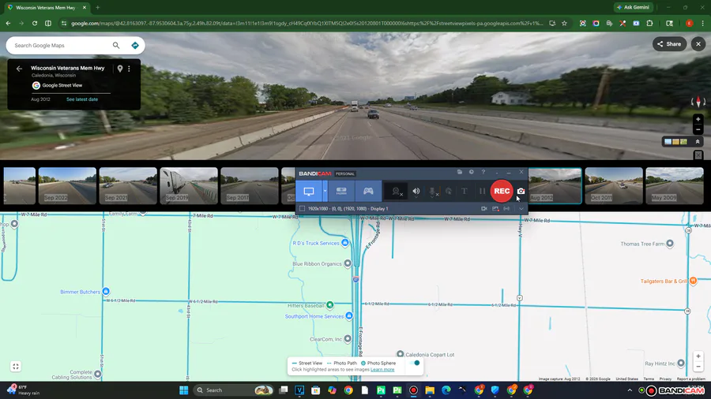Viewport: 711px width, 399px height.
Task: Close Street View with X button
Action: click(698, 44)
